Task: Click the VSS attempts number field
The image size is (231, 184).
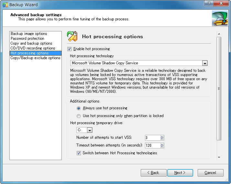Action: (x=152, y=138)
